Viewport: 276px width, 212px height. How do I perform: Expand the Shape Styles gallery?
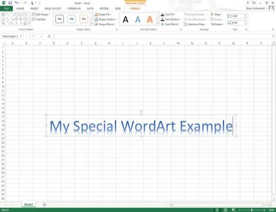(91, 23)
